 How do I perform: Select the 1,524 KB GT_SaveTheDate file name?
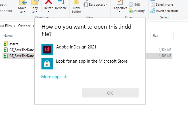[22, 50]
